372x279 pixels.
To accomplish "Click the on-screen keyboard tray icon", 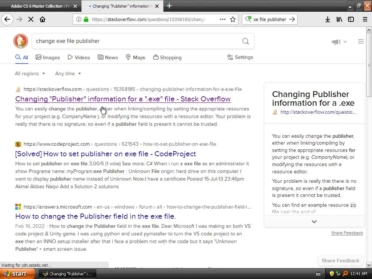I will 318,274.
